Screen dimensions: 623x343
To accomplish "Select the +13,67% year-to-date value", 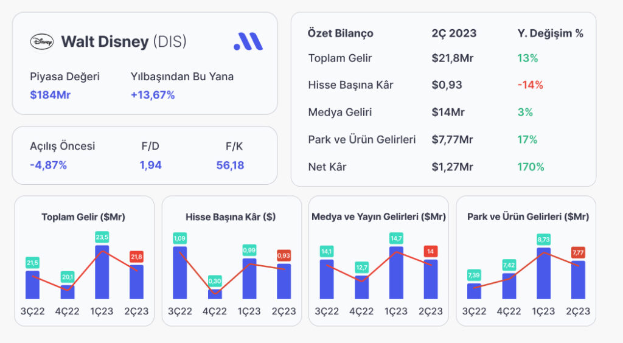I will pyautogui.click(x=153, y=95).
